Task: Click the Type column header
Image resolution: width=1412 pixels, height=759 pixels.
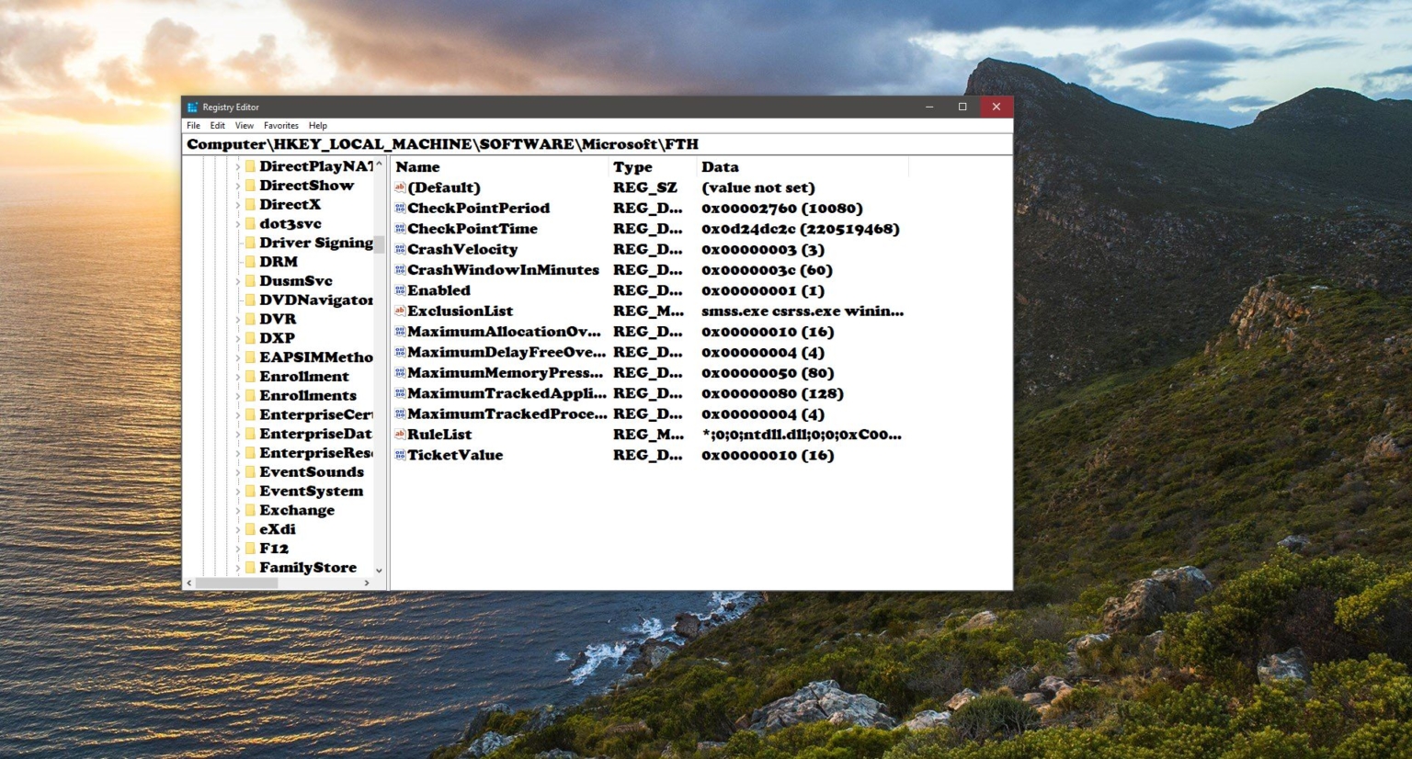Action: (632, 167)
